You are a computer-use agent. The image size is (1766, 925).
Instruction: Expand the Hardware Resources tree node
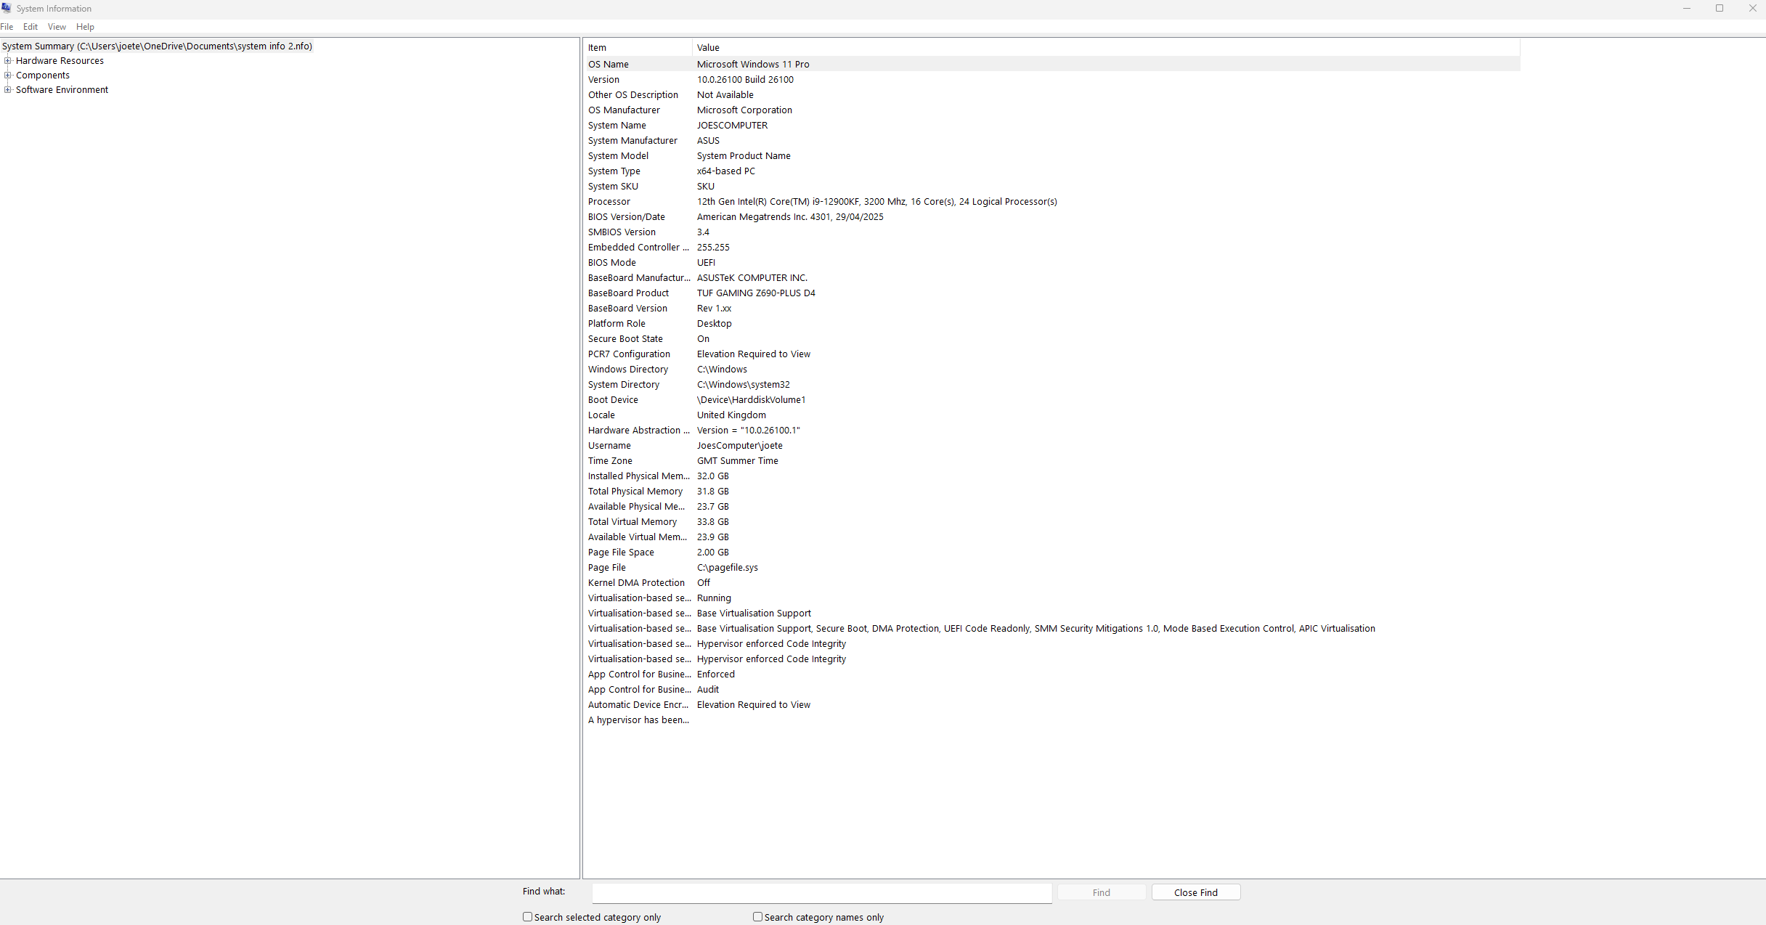(x=7, y=61)
